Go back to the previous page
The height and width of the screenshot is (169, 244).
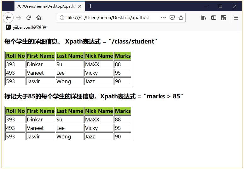pos(8,18)
